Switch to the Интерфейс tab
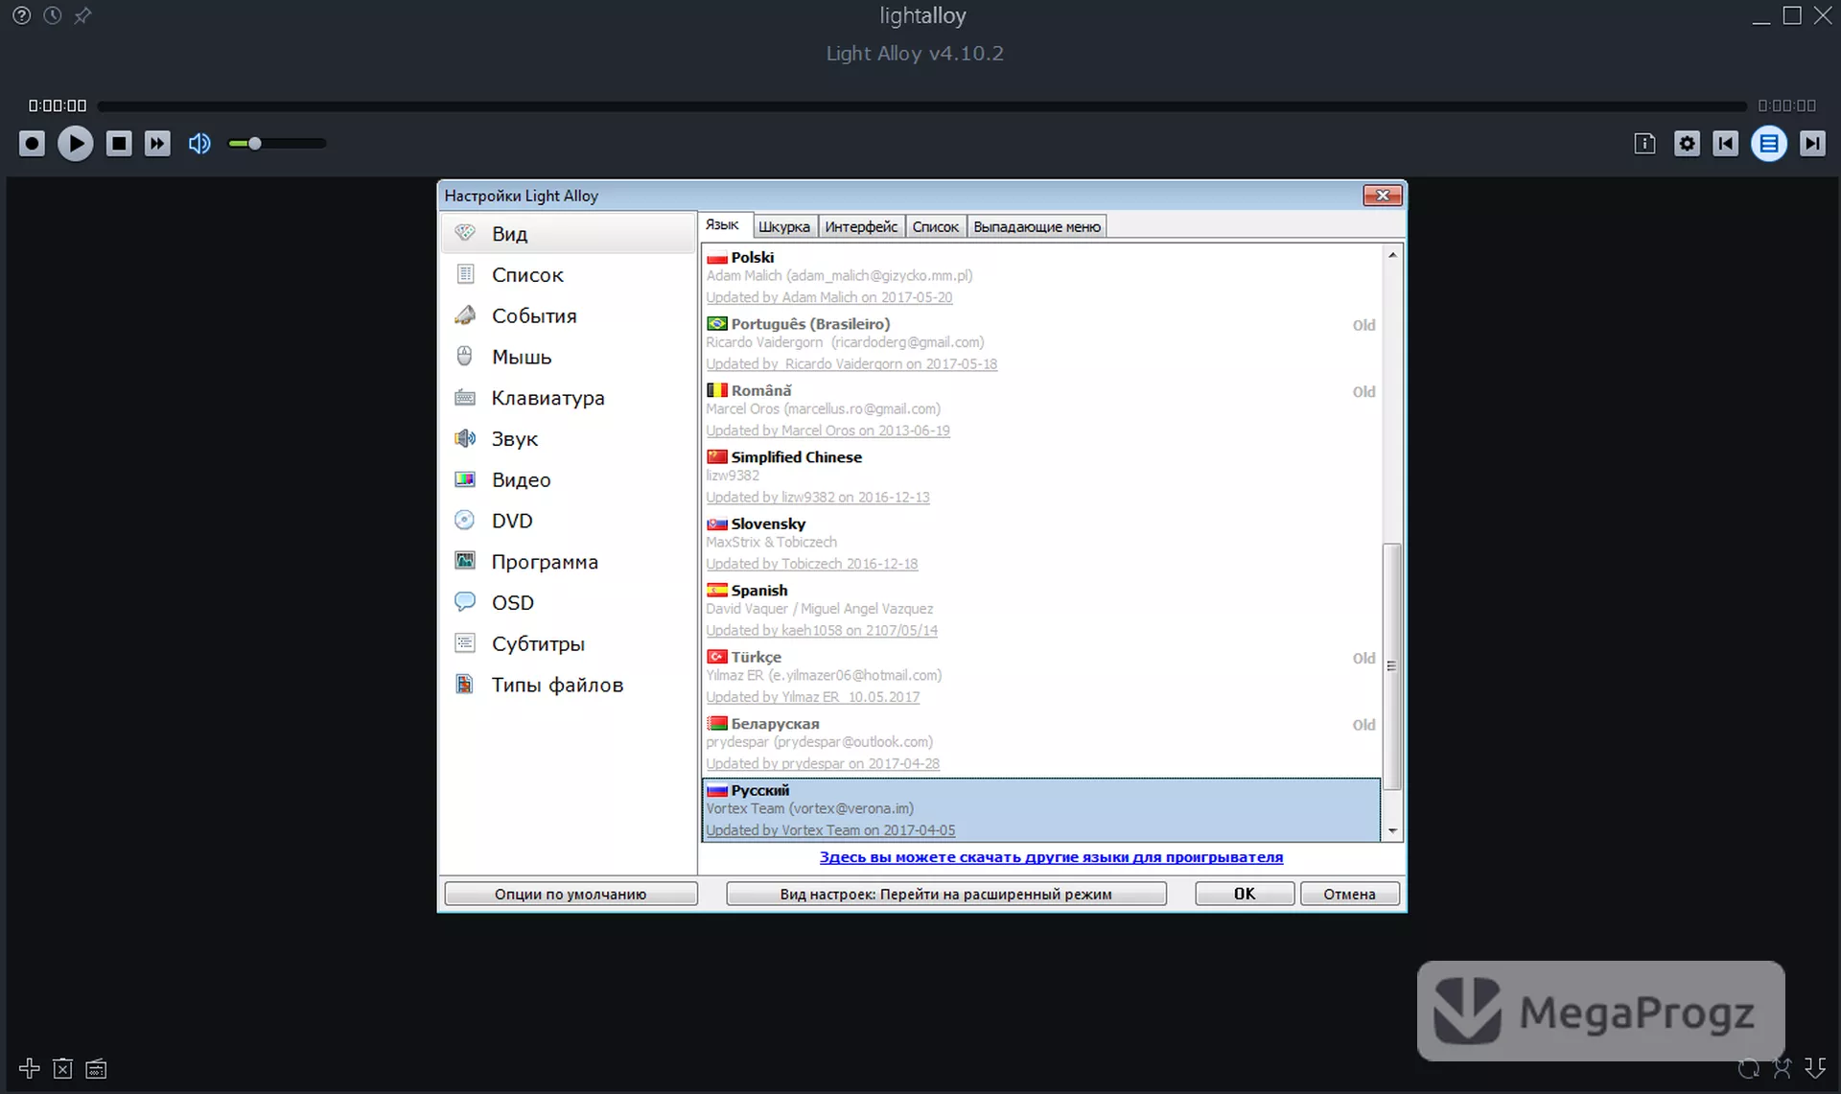This screenshot has height=1094, width=1841. coord(861,227)
